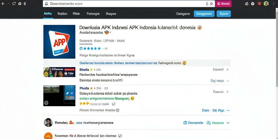
Task: Open the browser home icon
Action: 20,4
